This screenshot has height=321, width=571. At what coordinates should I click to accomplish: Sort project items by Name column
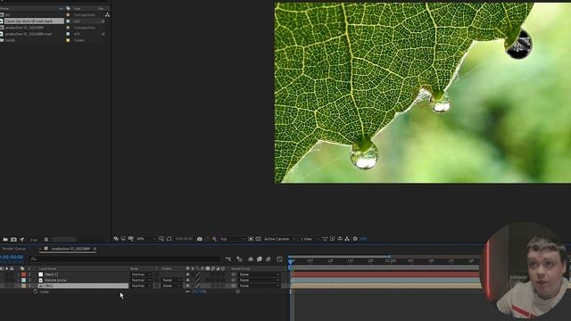coord(4,8)
